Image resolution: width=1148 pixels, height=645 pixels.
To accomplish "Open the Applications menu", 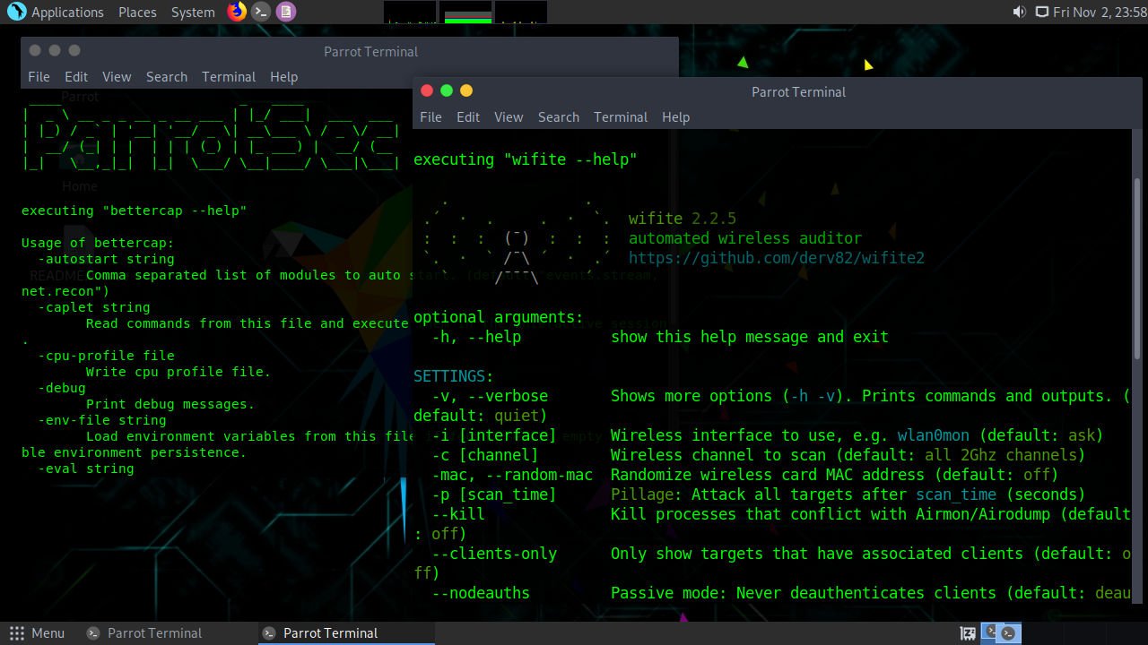I will [67, 12].
